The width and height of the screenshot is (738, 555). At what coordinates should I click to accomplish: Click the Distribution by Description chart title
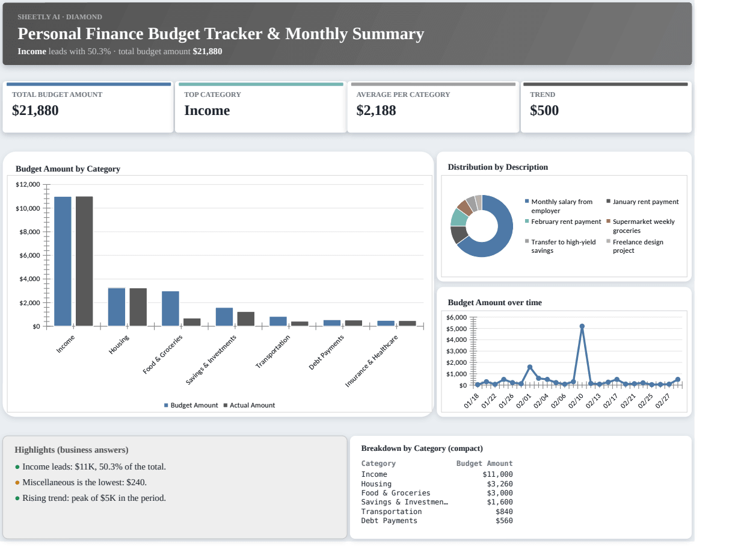pos(498,167)
